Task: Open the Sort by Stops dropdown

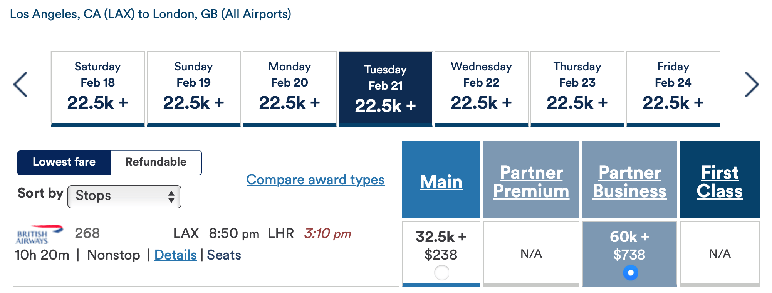Action: (x=124, y=196)
